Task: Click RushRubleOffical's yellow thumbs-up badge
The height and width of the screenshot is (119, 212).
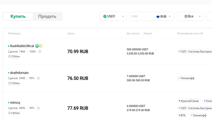Action: pyautogui.click(x=41, y=46)
